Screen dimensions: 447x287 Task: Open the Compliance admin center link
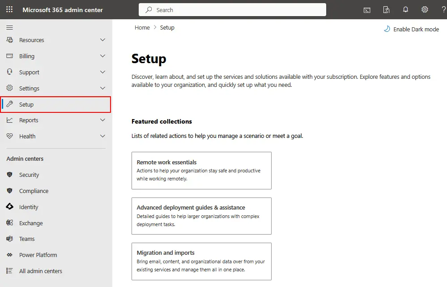[x=34, y=191]
